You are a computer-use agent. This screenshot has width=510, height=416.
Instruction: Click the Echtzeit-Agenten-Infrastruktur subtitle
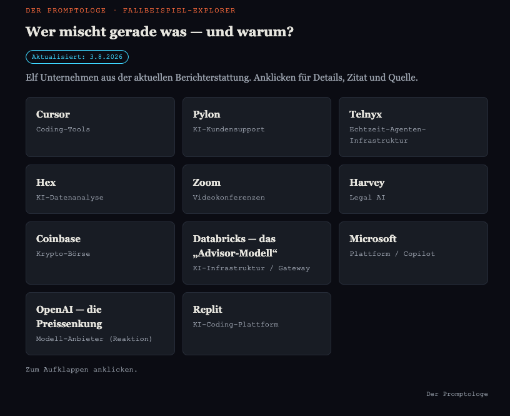point(387,134)
